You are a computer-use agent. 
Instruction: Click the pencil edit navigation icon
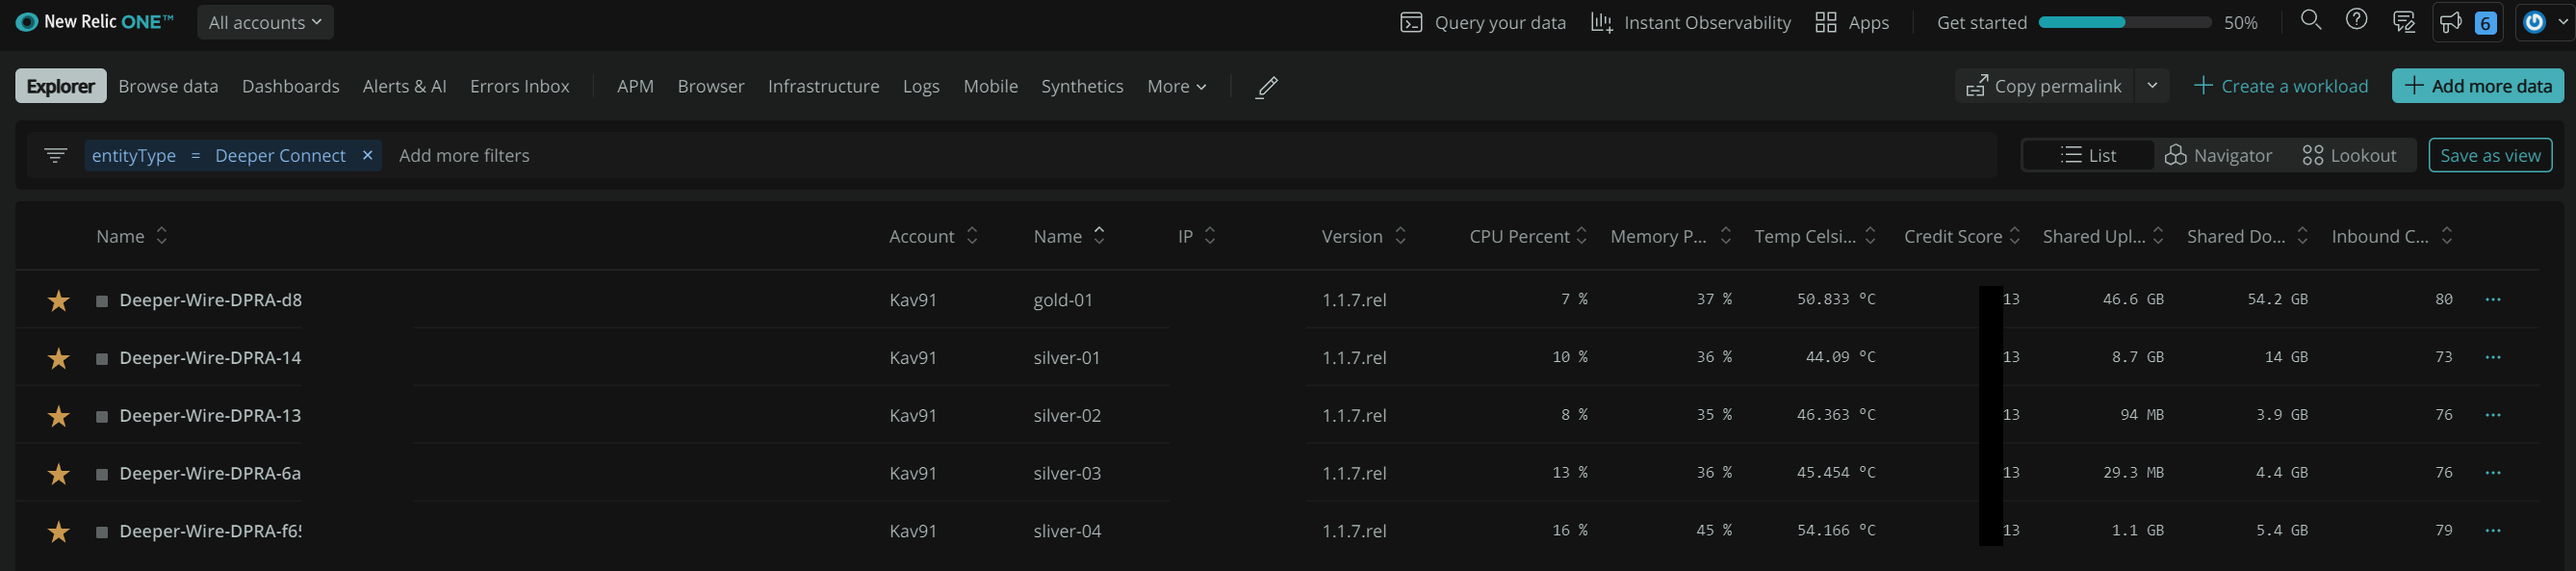(1266, 87)
